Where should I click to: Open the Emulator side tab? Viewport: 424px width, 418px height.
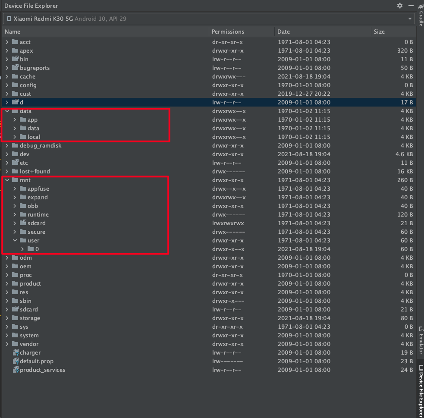click(421, 340)
